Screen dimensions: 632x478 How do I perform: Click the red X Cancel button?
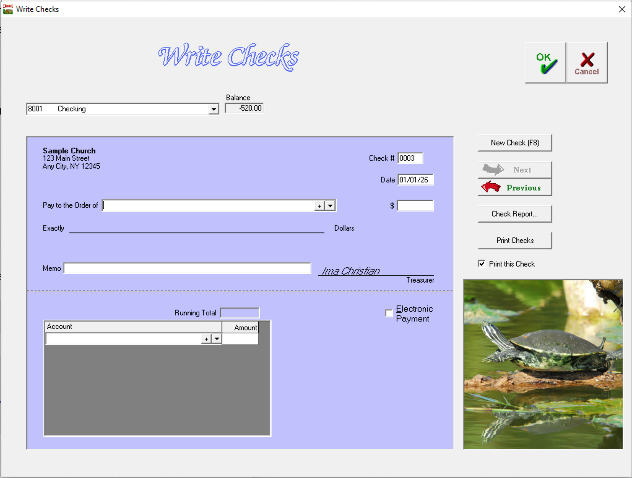[x=587, y=63]
